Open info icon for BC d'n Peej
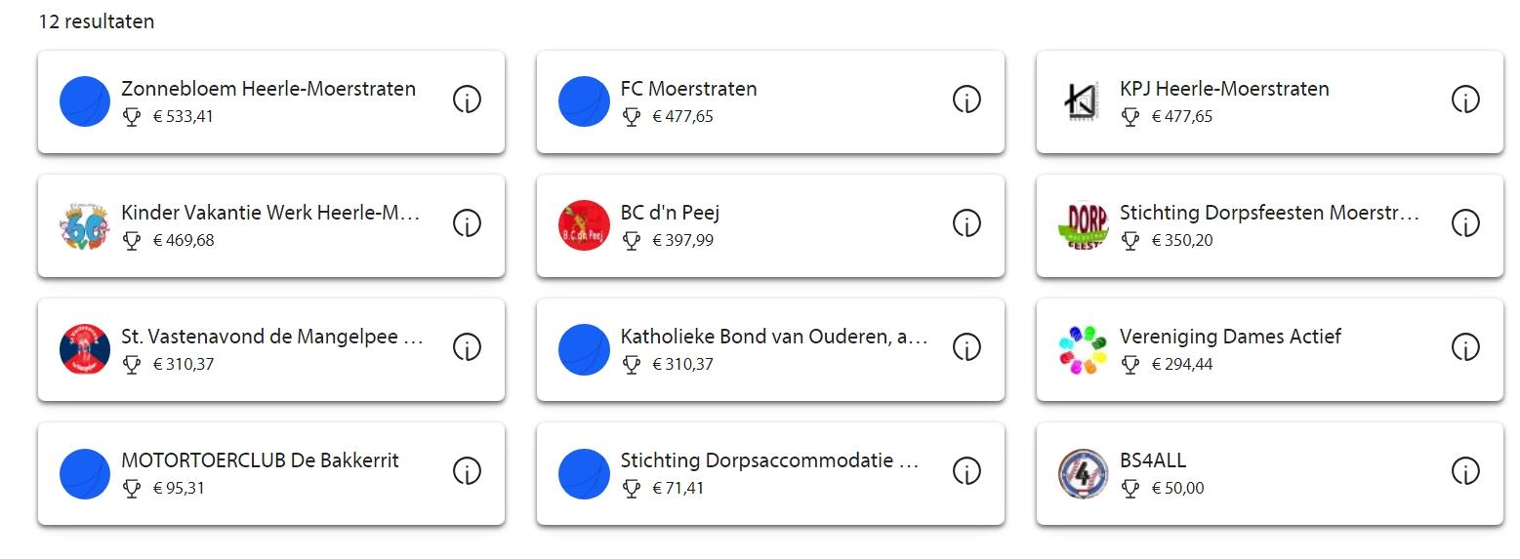This screenshot has height=559, width=1520. (966, 223)
